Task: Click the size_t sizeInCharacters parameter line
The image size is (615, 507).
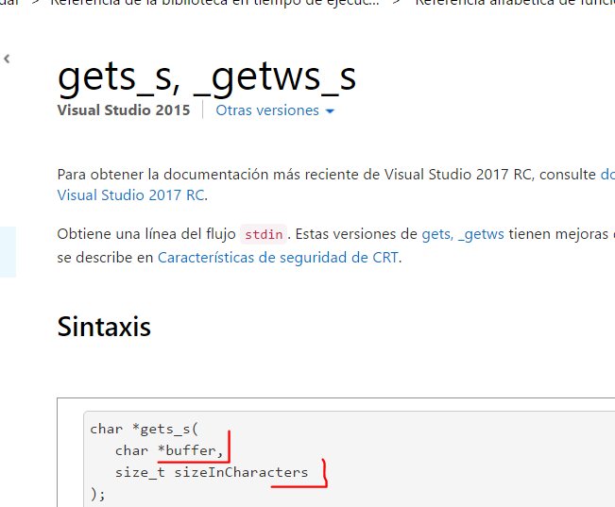Action: [211, 472]
